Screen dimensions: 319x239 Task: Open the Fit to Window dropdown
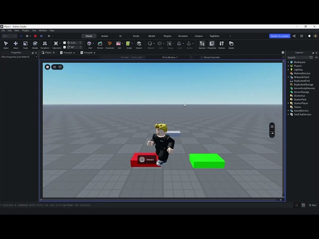(x=170, y=57)
